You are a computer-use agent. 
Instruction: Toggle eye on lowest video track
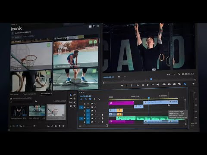(95, 111)
